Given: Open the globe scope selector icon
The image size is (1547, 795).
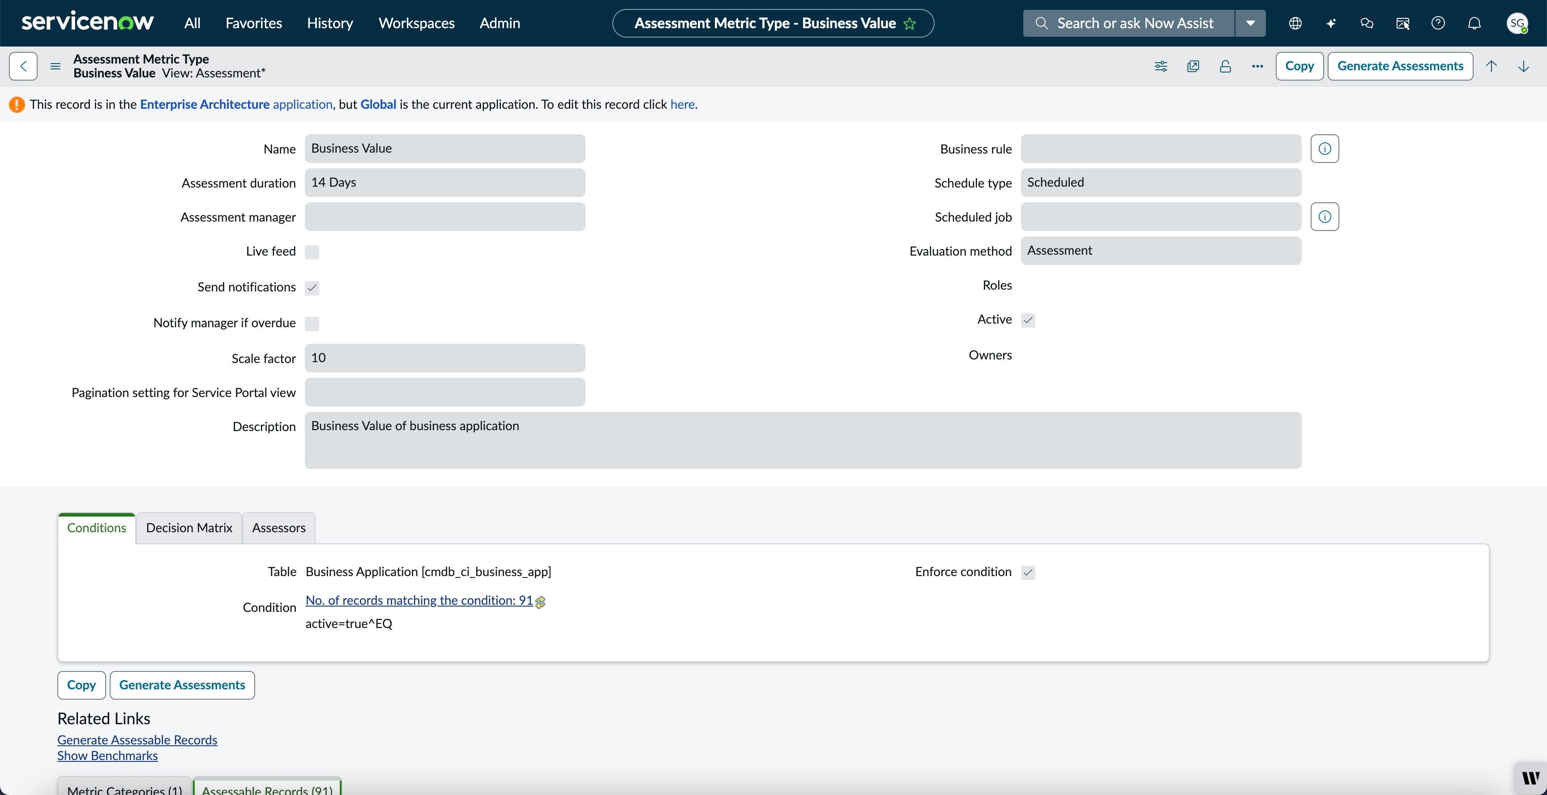Looking at the screenshot, I should (x=1295, y=23).
